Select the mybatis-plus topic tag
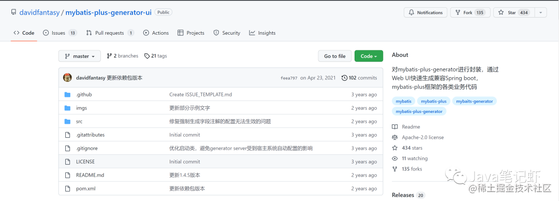Image resolution: width=559 pixels, height=201 pixels. point(434,102)
